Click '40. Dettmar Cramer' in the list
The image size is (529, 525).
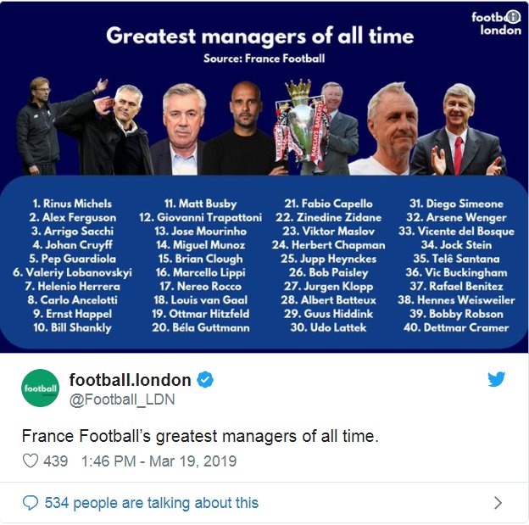pyautogui.click(x=456, y=327)
